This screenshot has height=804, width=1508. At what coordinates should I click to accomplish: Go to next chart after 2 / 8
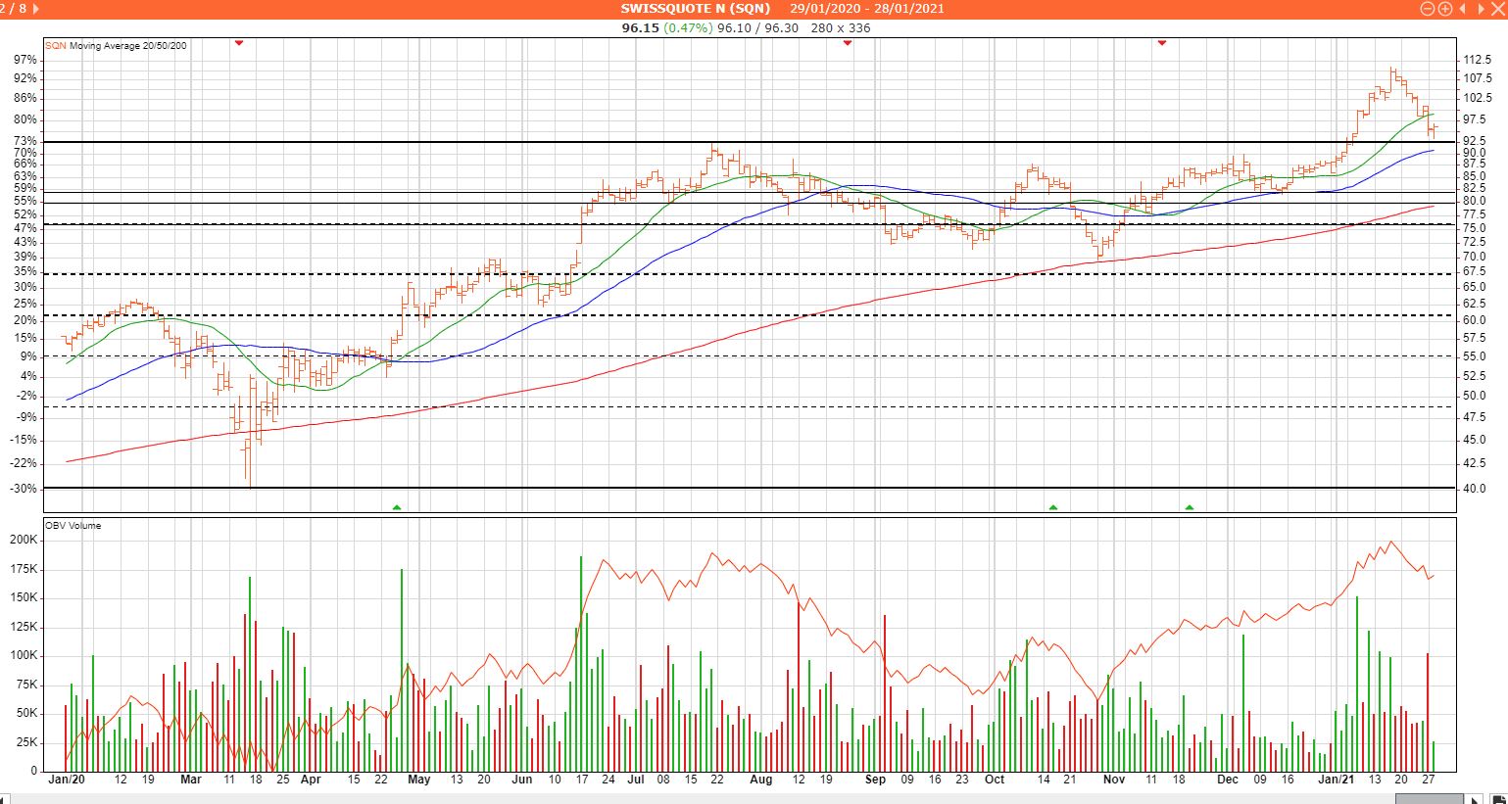click(x=36, y=9)
